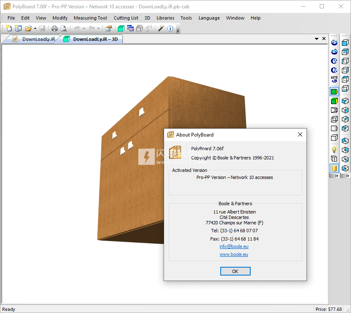Open the Help menu
Image resolution: width=351 pixels, height=313 pixels.
coord(255,18)
